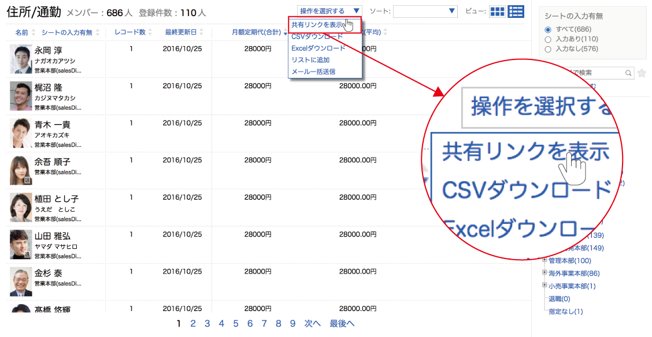This screenshot has width=652, height=337.
Task: Sort by the 名前 column header
Action: [x=21, y=32]
